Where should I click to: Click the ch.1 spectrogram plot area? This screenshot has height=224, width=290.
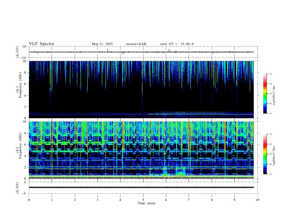141,89
